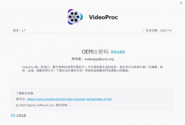Click the OEM注册码 heading
Image resolution: width=185 pixels, height=125 pixels.
click(95, 52)
